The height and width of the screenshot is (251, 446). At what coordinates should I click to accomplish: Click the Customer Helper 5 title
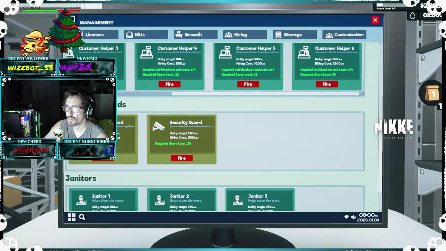(256, 48)
